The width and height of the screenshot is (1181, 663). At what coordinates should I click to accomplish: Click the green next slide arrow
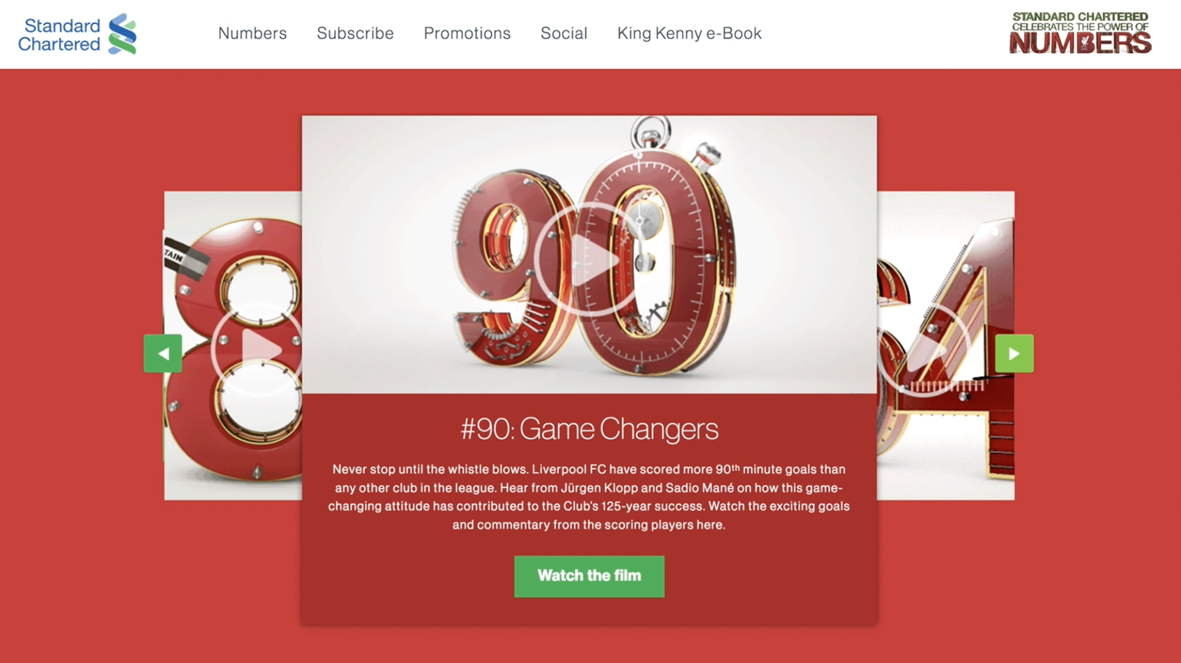1014,353
